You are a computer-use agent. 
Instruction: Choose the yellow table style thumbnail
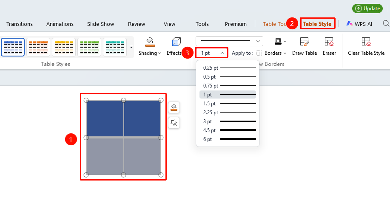coord(64,47)
